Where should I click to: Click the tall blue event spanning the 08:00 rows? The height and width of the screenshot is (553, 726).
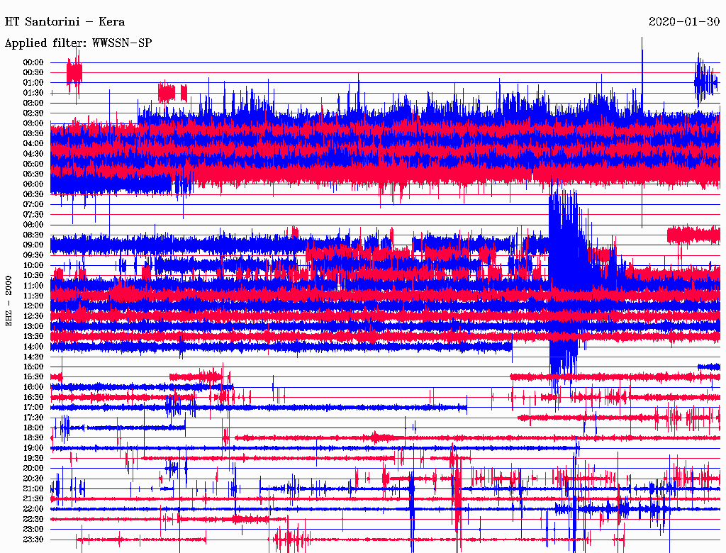pyautogui.click(x=565, y=248)
